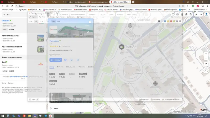Pick the dark gray color swatch
The width and height of the screenshot is (210, 118).
pyautogui.click(x=159, y=21)
